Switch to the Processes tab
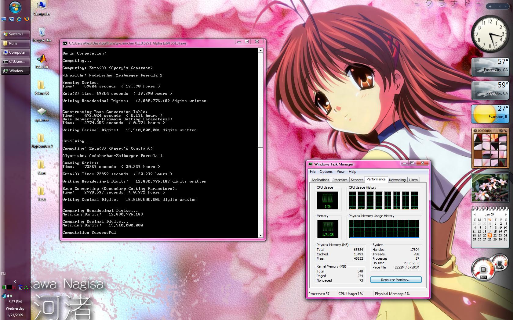The image size is (513, 320). 340,180
